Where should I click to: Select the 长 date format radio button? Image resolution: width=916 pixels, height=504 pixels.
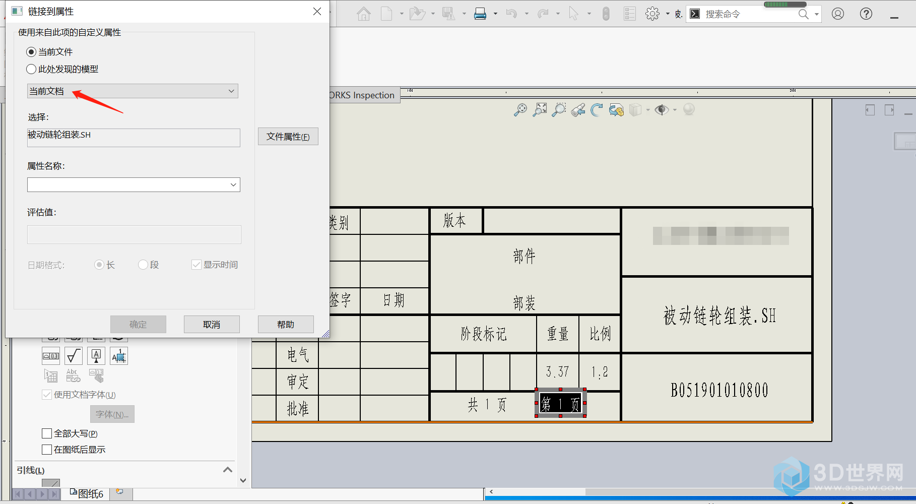point(99,265)
